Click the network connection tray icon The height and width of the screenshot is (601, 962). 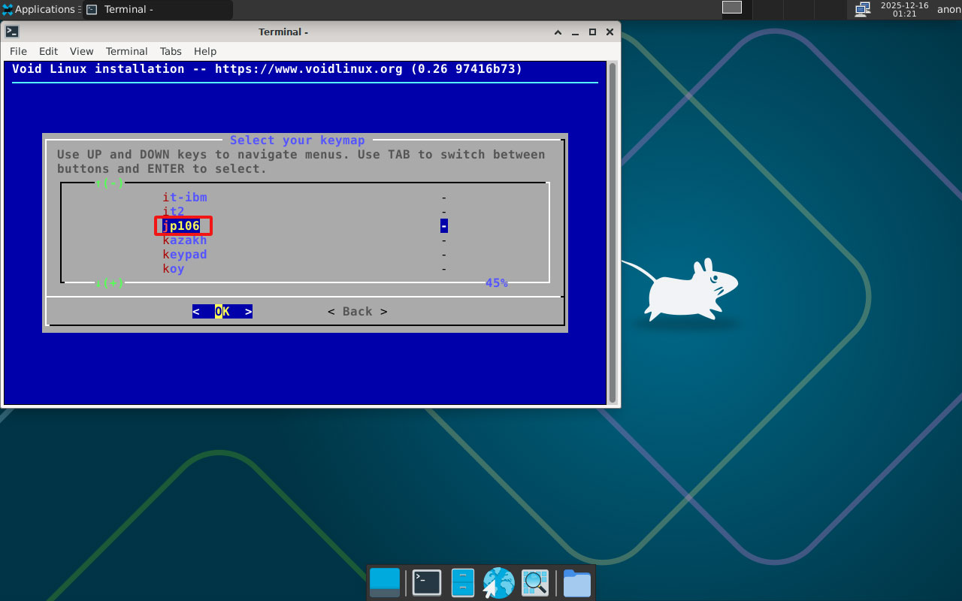862,9
